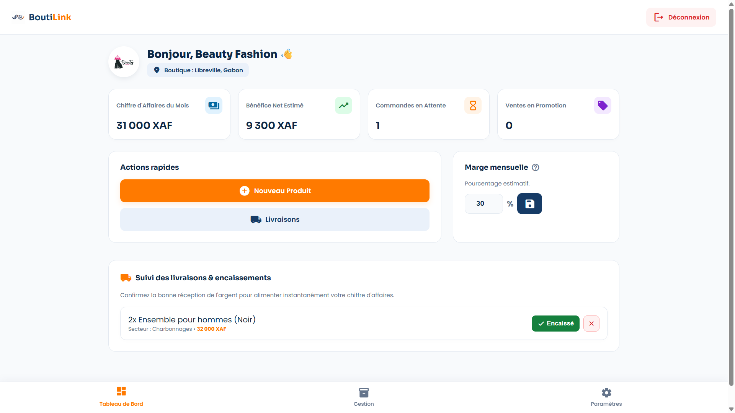Save the monthly margin with disk icon

(529, 203)
